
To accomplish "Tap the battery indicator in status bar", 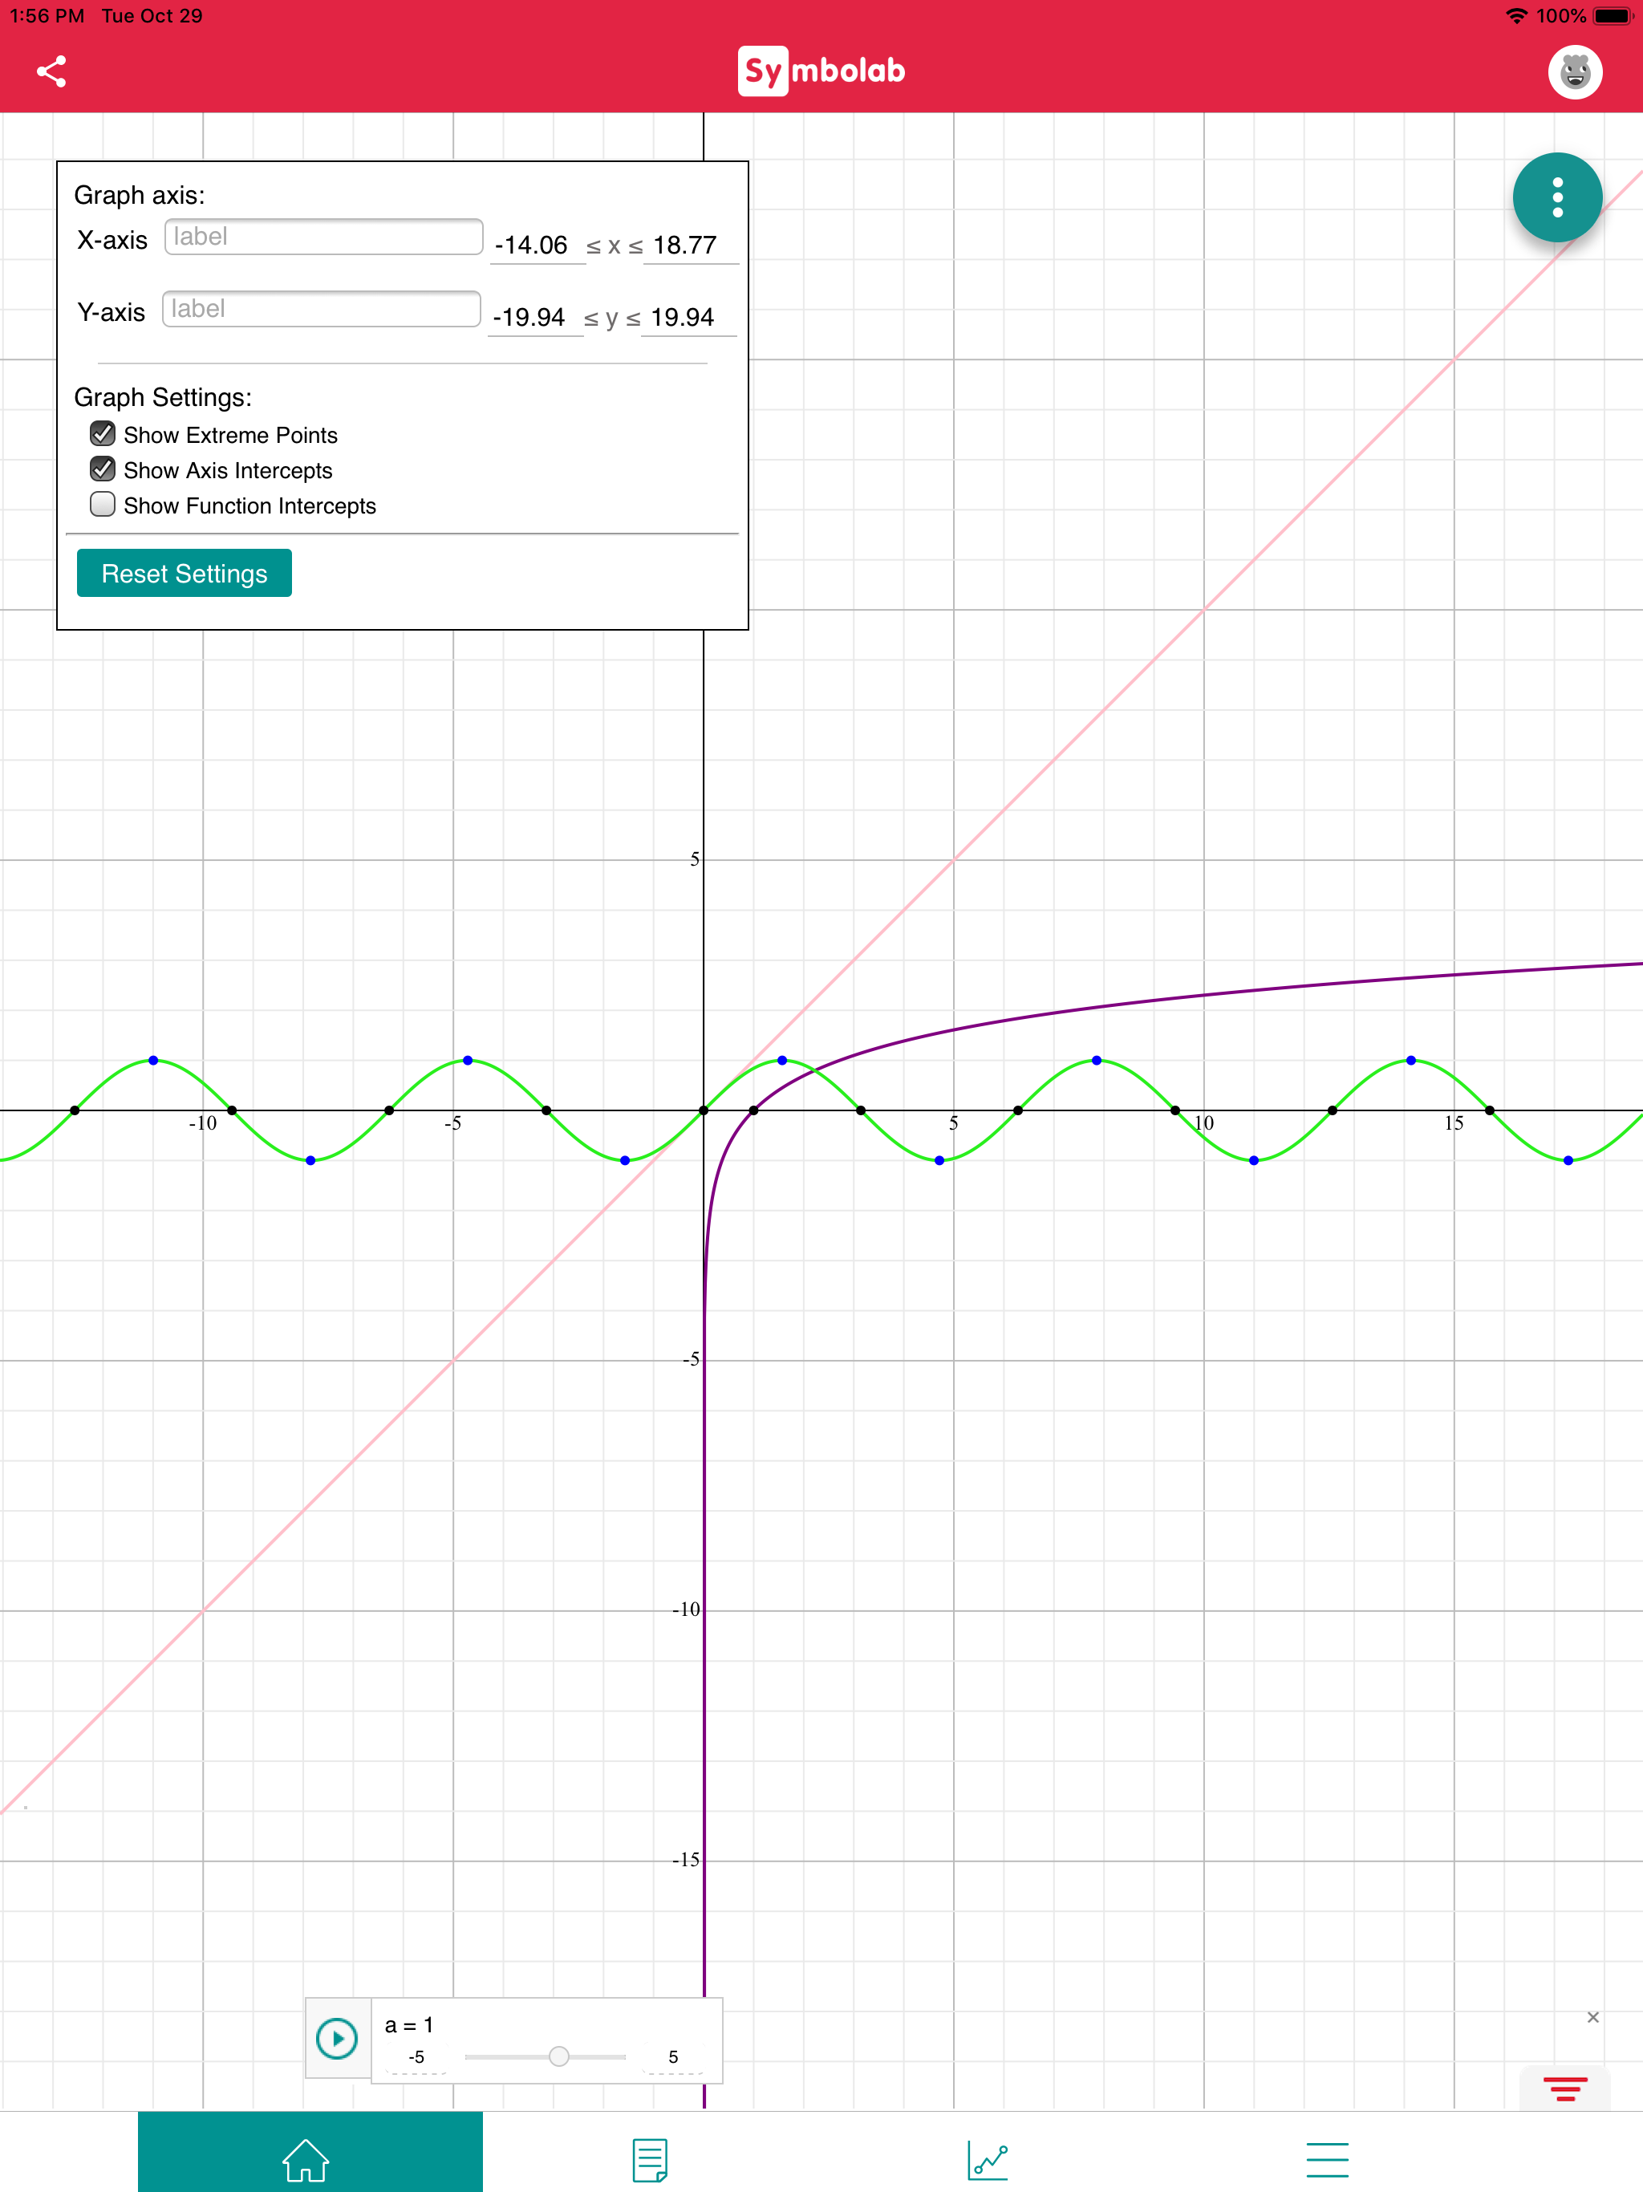I will (x=1613, y=16).
